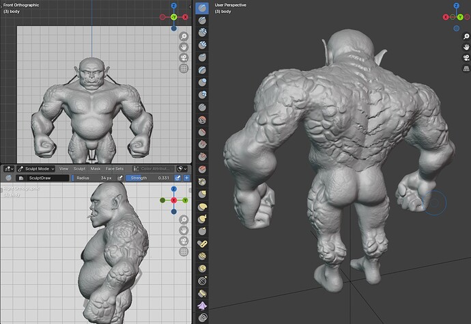The height and width of the screenshot is (324, 471).
Task: Open the editor type dropdown
Action: 8,169
